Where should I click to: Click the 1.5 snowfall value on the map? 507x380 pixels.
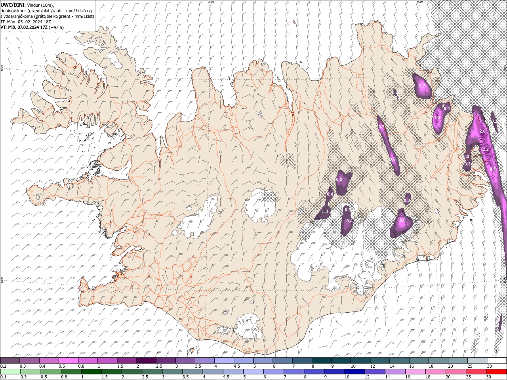coord(437,118)
